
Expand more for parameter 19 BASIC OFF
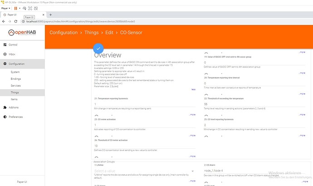coord(302,73)
